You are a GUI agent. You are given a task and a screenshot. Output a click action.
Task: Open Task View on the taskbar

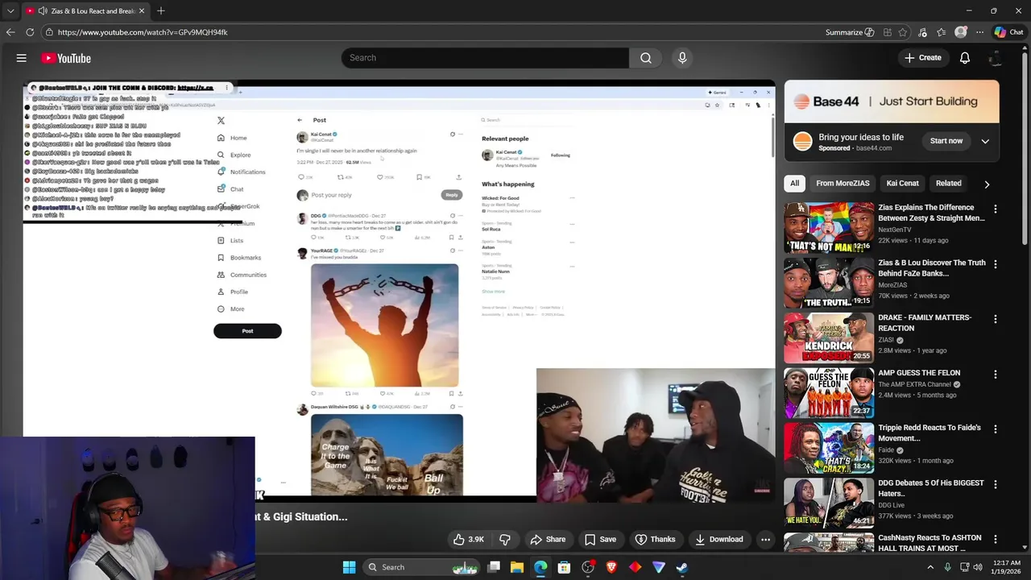click(x=494, y=567)
